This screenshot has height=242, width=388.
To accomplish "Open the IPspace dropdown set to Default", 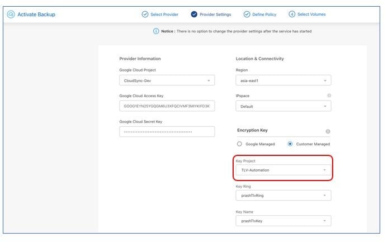I will click(x=283, y=106).
